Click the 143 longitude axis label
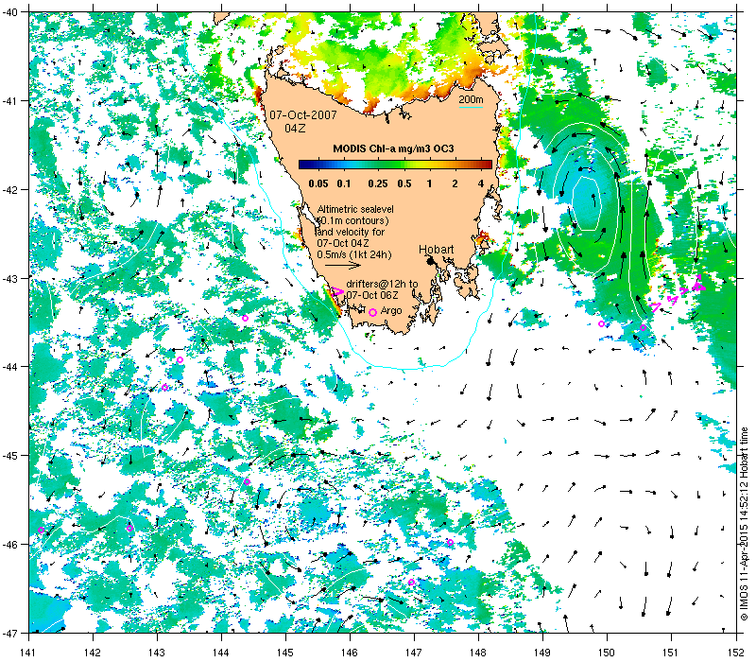Screen dimensions: 756x662 click(x=157, y=653)
